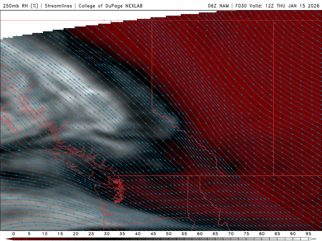This screenshot has width=322, height=241.
Task: Click the 5 label on the color scale
Action: point(29,234)
